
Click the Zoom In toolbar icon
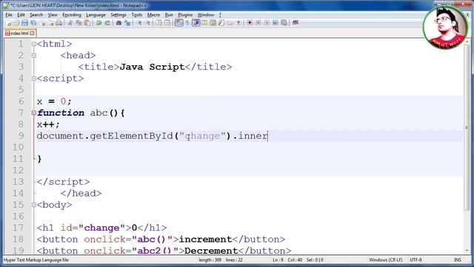(138, 23)
